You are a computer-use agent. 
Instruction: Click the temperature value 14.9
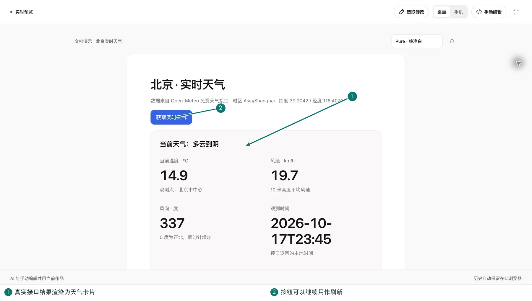point(174,176)
